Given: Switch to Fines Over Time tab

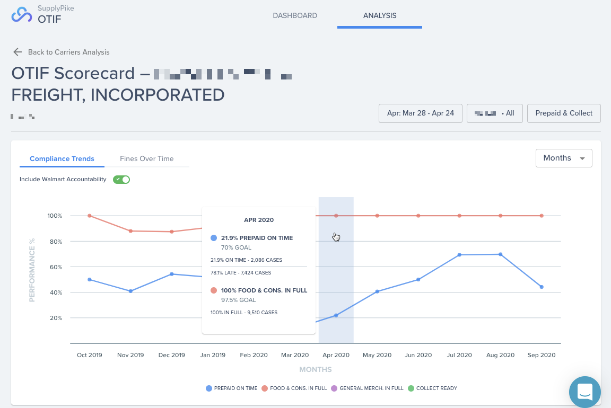Looking at the screenshot, I should pos(147,158).
